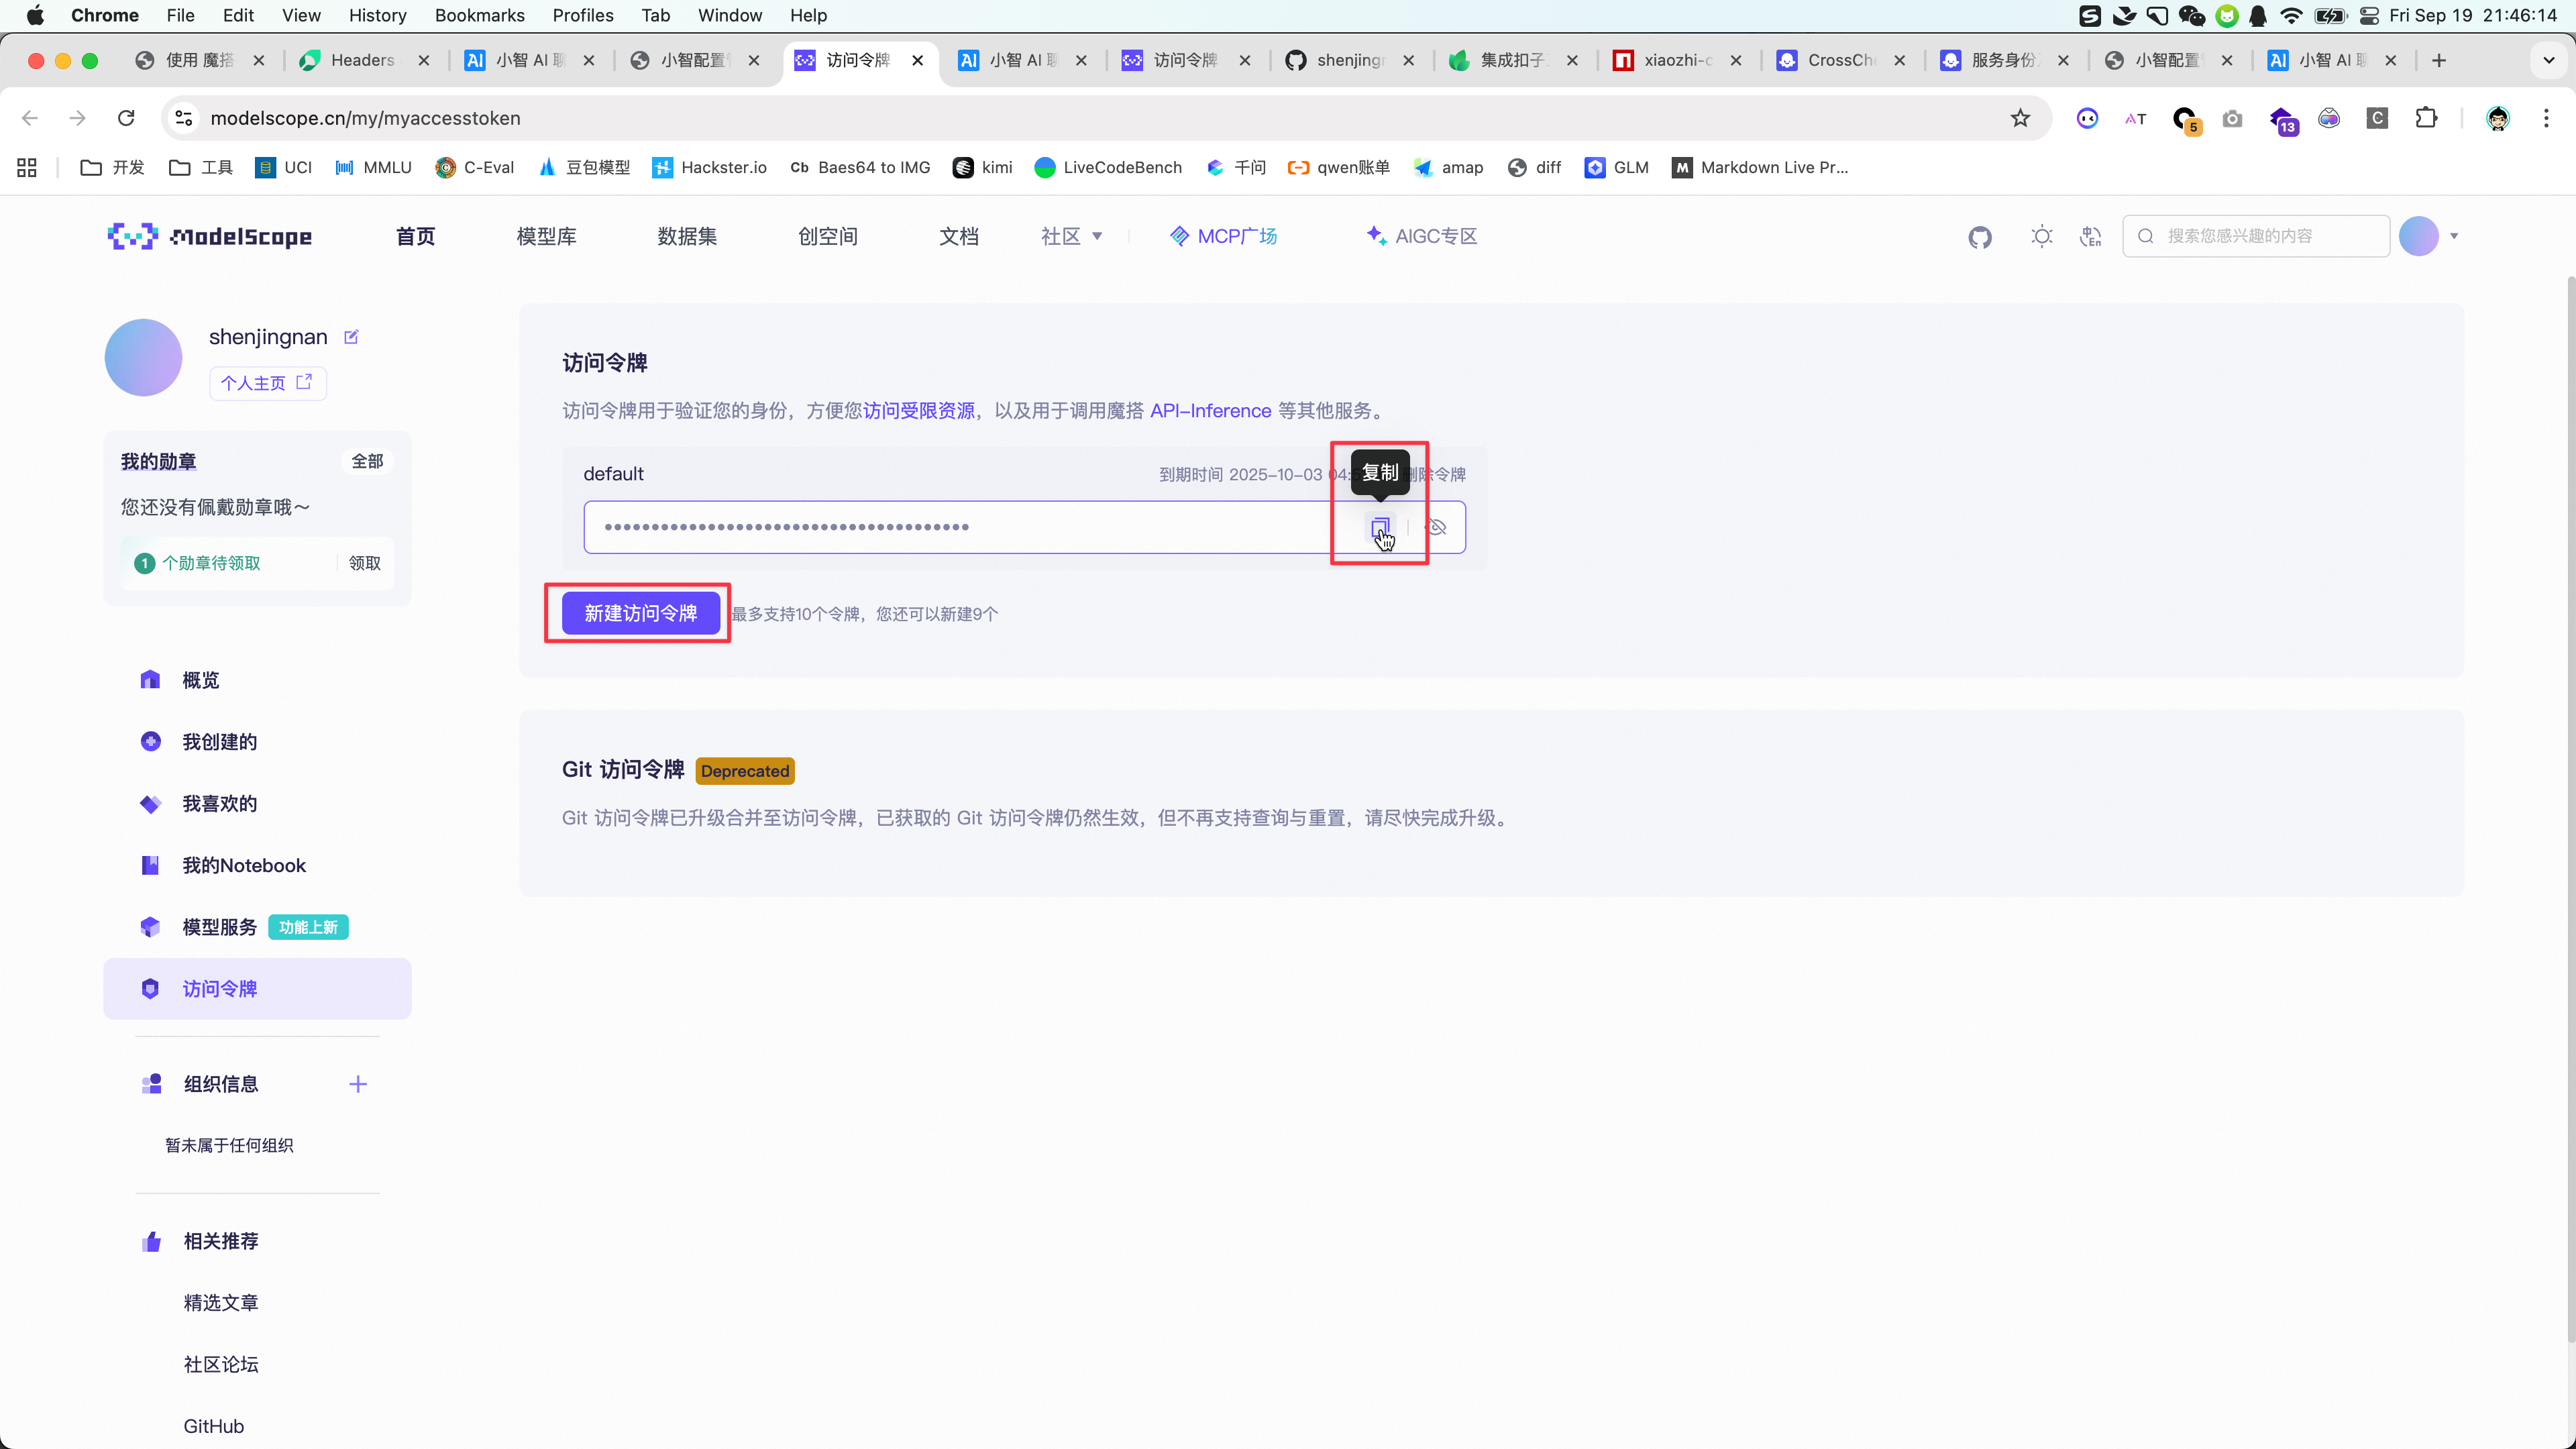This screenshot has width=2576, height=1449.
Task: Expand the 社区 dropdown menu
Action: 1071,237
